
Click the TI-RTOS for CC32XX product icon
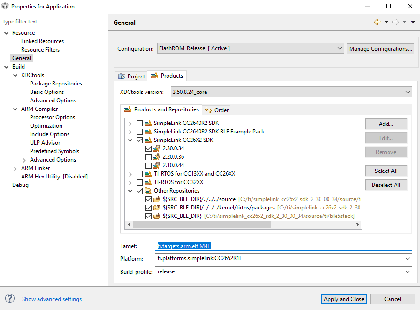(x=148, y=182)
